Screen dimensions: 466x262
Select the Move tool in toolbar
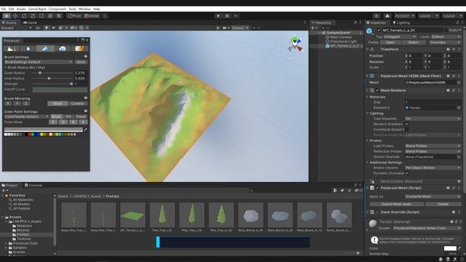pyautogui.click(x=15, y=16)
